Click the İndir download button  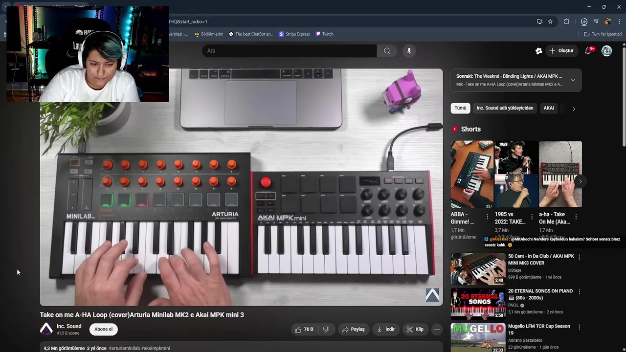[x=385, y=330]
